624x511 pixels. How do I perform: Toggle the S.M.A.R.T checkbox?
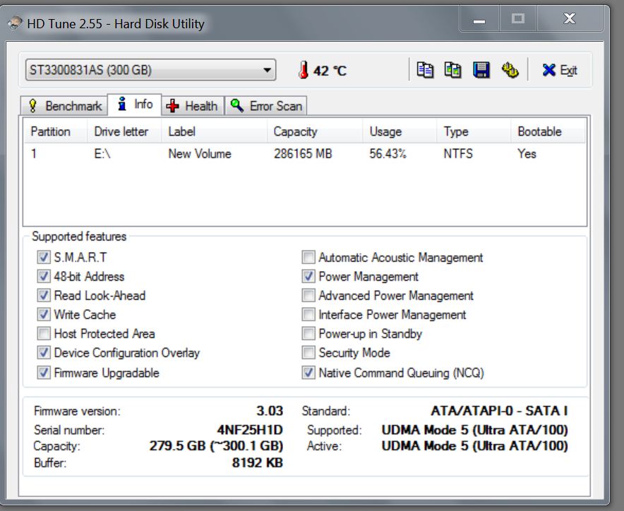pyautogui.click(x=44, y=257)
